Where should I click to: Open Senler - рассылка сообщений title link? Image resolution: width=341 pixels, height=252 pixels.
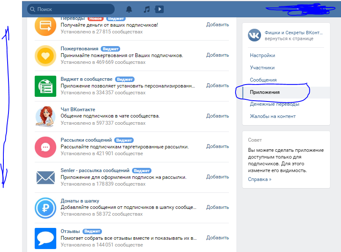95,170
